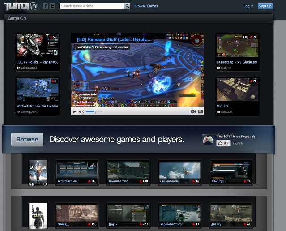Open the Twitter icon in header

(x=52, y=6)
